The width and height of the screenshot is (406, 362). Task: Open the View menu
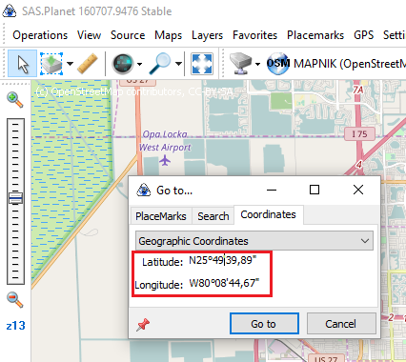coord(89,35)
